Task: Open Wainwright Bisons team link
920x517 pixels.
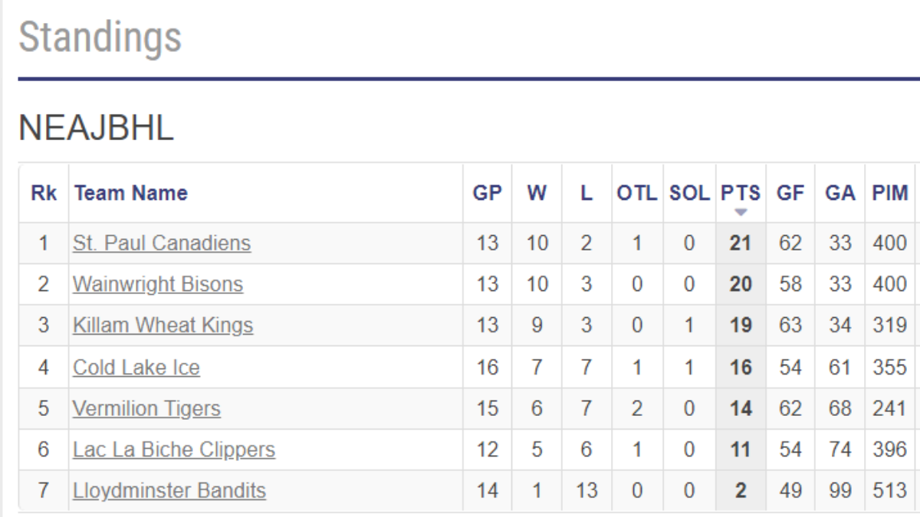Action: [158, 285]
